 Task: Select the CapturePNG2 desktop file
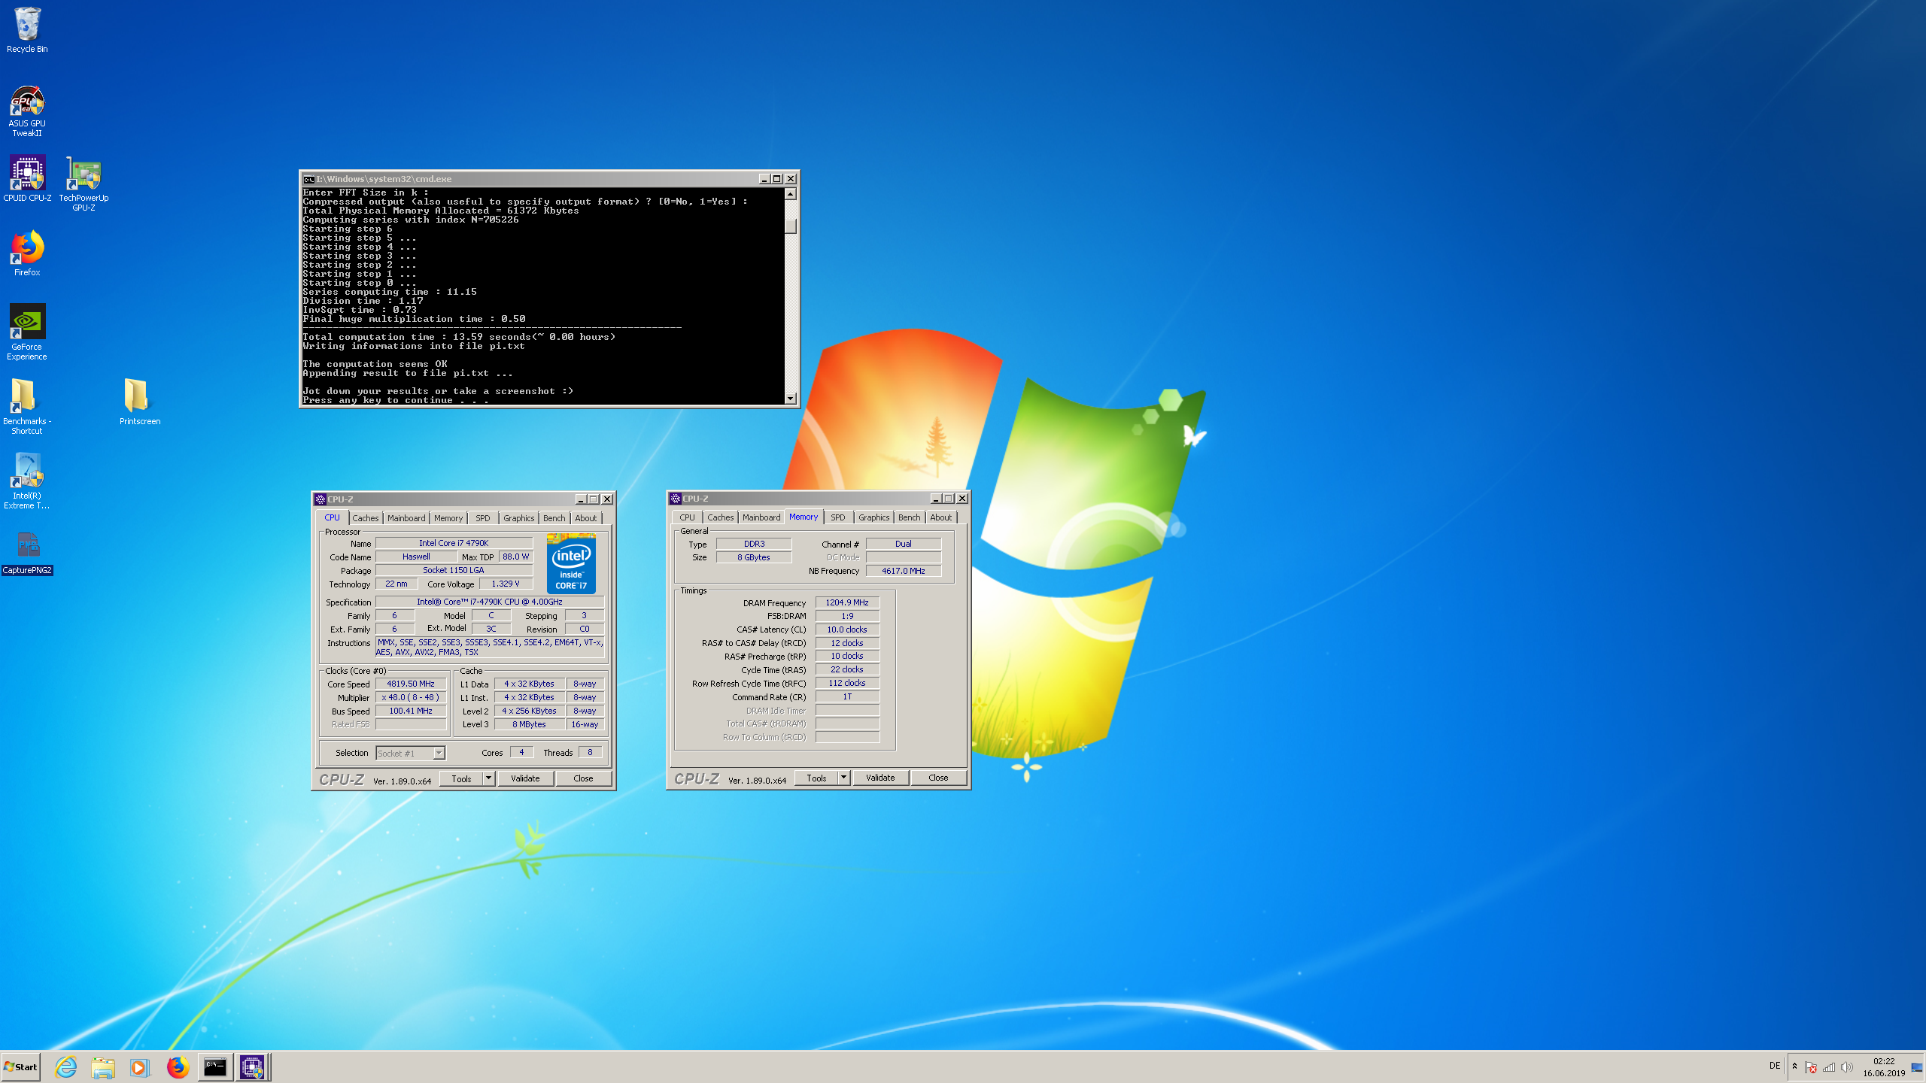point(27,553)
